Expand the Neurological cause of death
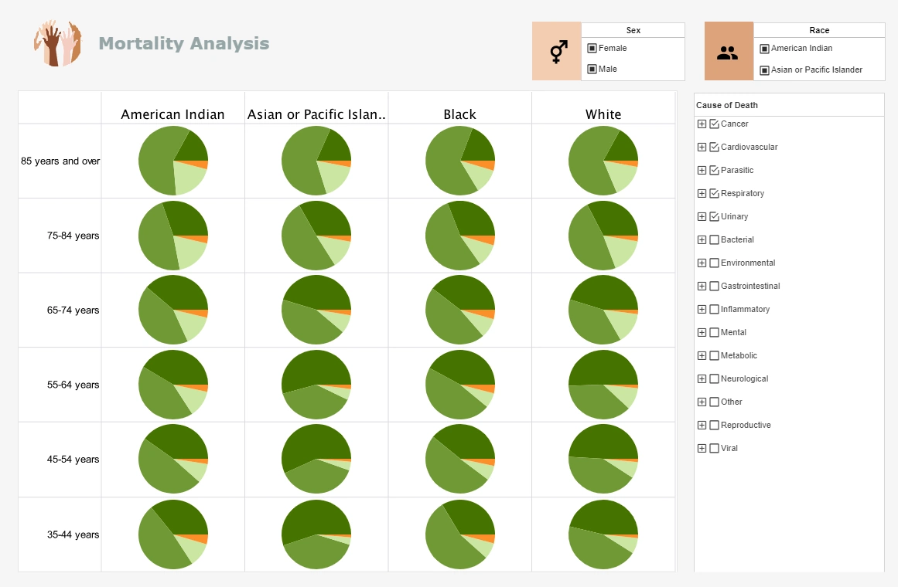 click(x=702, y=378)
